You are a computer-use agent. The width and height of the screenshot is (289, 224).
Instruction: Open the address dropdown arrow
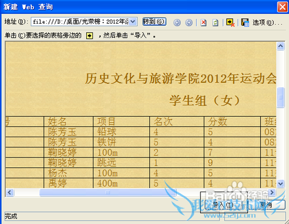point(133,21)
